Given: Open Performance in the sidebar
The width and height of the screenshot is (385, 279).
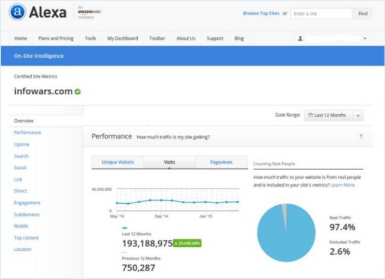Looking at the screenshot, I should [x=28, y=132].
